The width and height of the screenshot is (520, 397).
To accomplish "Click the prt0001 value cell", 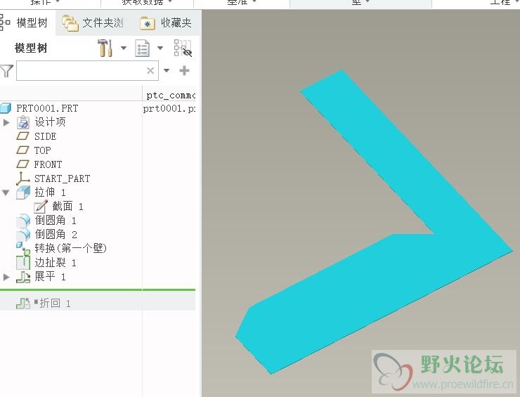I will coord(169,108).
